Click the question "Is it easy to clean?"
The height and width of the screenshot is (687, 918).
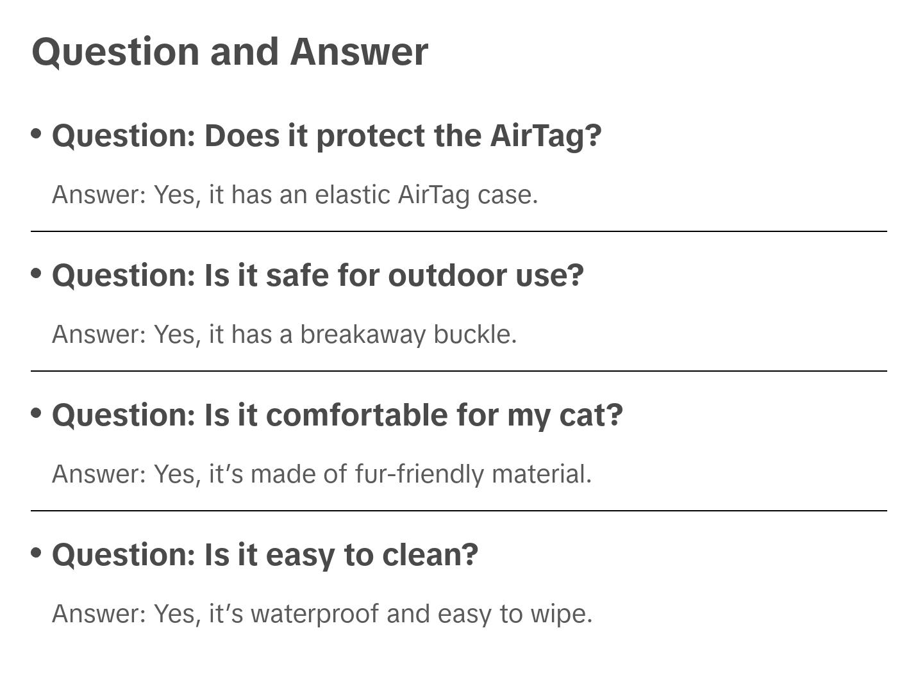265,555
